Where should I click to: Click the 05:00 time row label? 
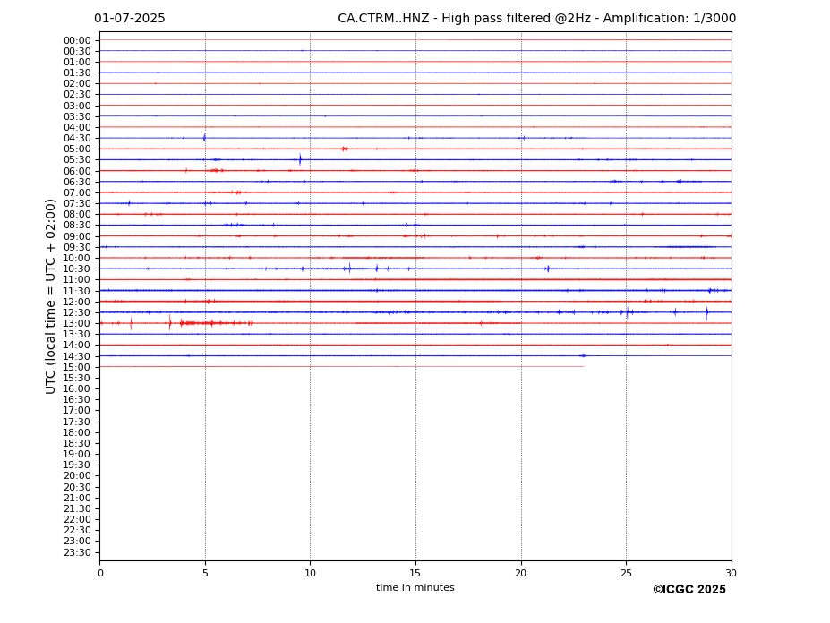[x=77, y=149]
